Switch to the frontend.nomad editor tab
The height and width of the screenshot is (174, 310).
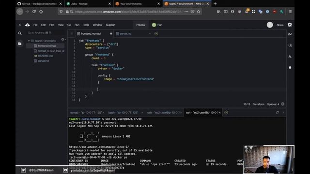(x=94, y=34)
